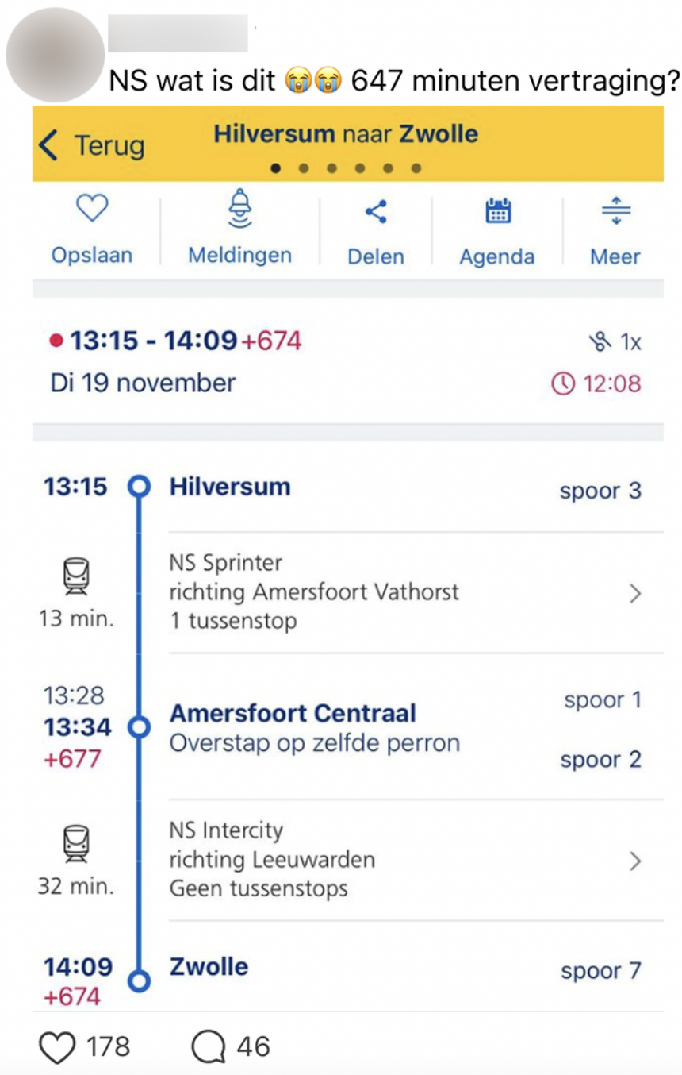Open Meldingen bell notifications icon
The image size is (682, 1075).
tap(239, 210)
